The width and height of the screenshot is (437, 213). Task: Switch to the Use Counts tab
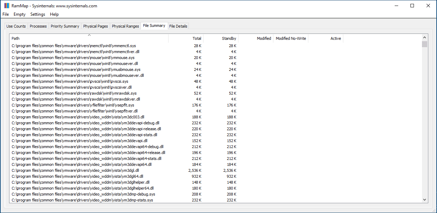[16, 26]
